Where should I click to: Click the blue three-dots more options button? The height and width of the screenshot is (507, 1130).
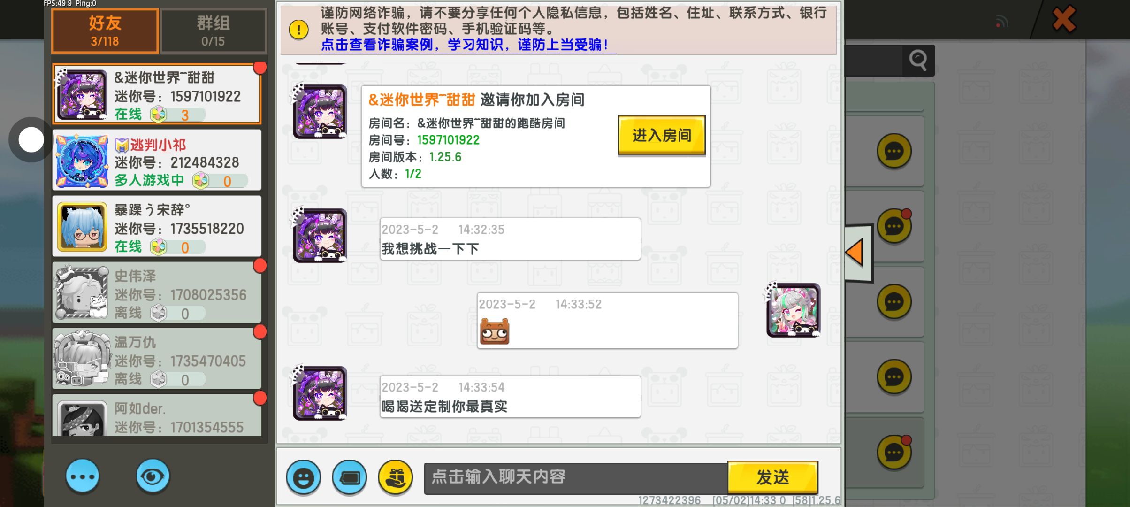[83, 476]
